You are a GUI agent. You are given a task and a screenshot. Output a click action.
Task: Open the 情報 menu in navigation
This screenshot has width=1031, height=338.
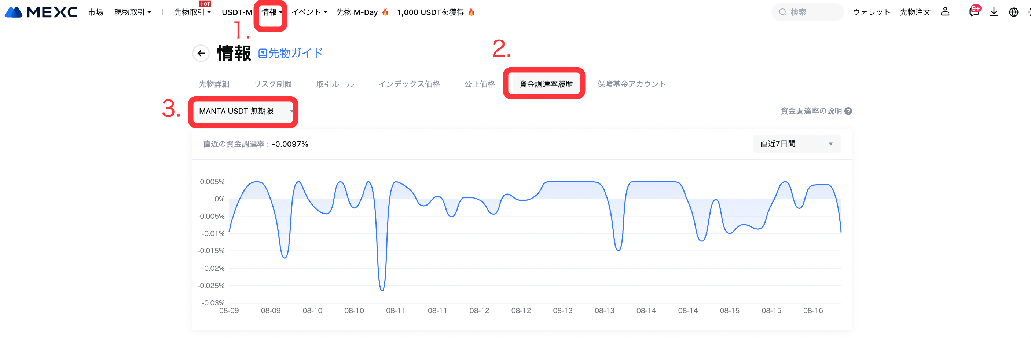[271, 12]
